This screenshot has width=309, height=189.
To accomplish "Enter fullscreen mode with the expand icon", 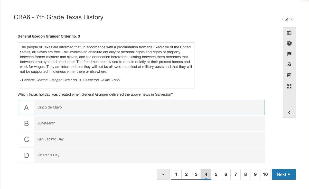I will click(x=289, y=86).
